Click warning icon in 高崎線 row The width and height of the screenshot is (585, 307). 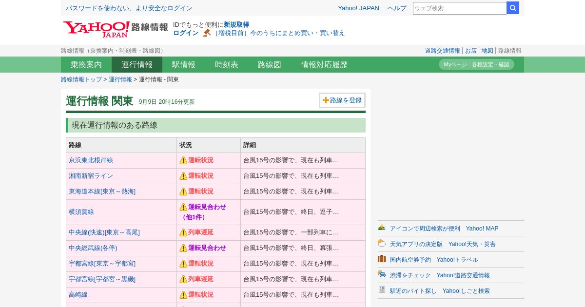click(183, 295)
